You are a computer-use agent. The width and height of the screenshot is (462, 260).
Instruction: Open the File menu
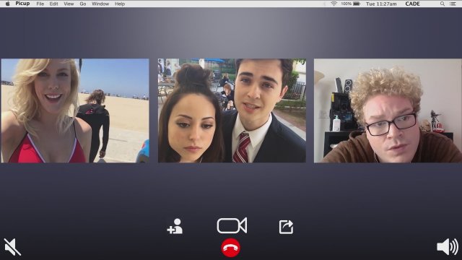[40, 4]
